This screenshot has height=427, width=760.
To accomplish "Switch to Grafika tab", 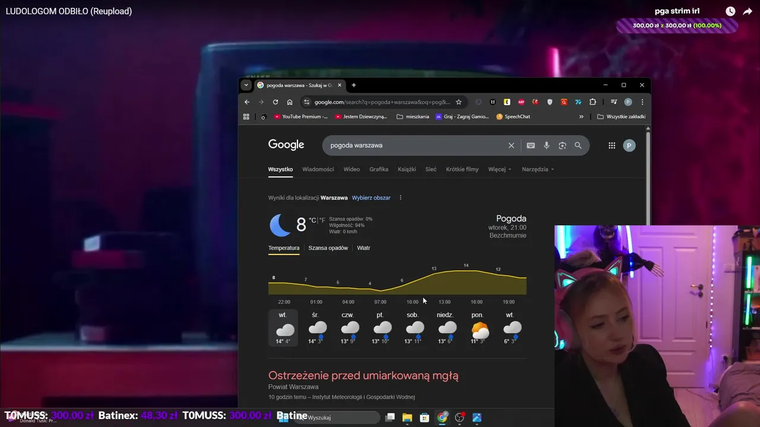I will (379, 169).
